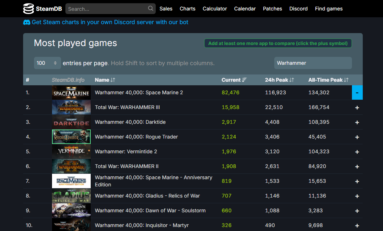Click the all-time peak value 166,754
The width and height of the screenshot is (383, 231).
click(319, 107)
